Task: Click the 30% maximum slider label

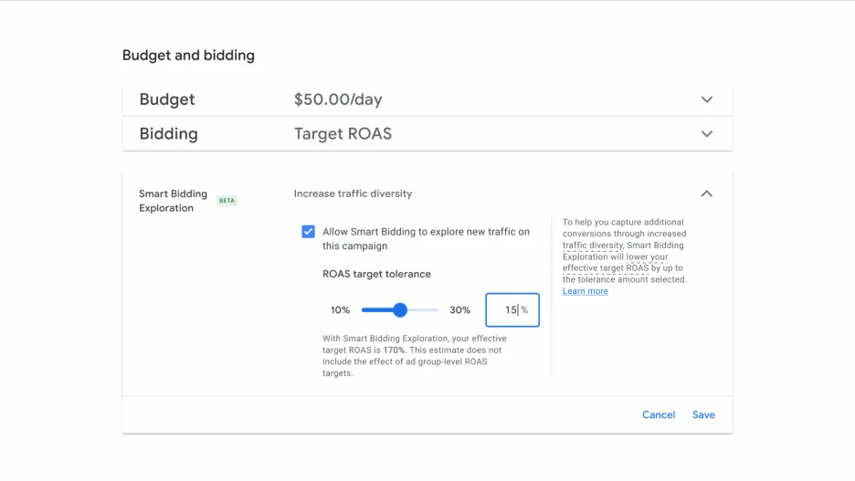Action: [x=459, y=310]
